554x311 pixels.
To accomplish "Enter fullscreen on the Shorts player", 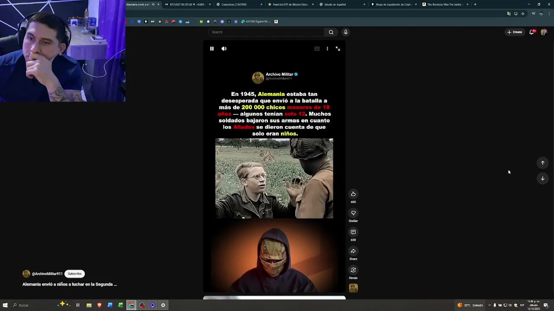I will (338, 49).
